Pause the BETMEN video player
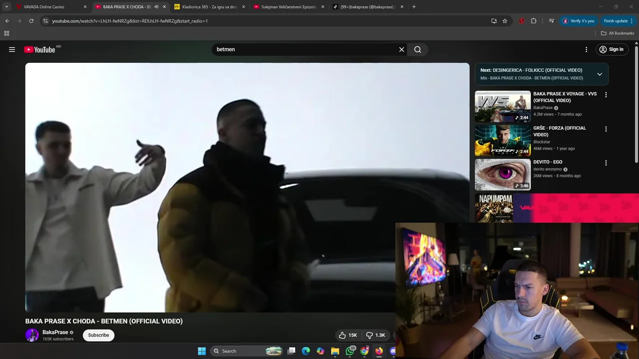 click(247, 187)
